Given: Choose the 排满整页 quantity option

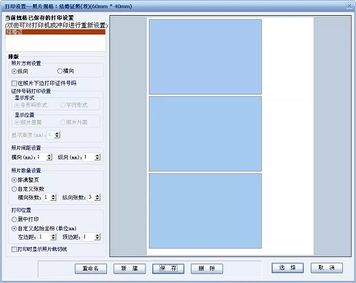Looking at the screenshot, I should coord(14,180).
